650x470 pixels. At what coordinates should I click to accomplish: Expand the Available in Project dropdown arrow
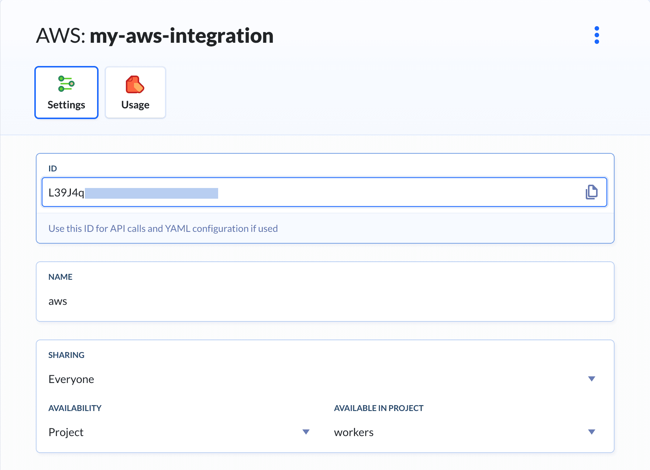coord(591,432)
